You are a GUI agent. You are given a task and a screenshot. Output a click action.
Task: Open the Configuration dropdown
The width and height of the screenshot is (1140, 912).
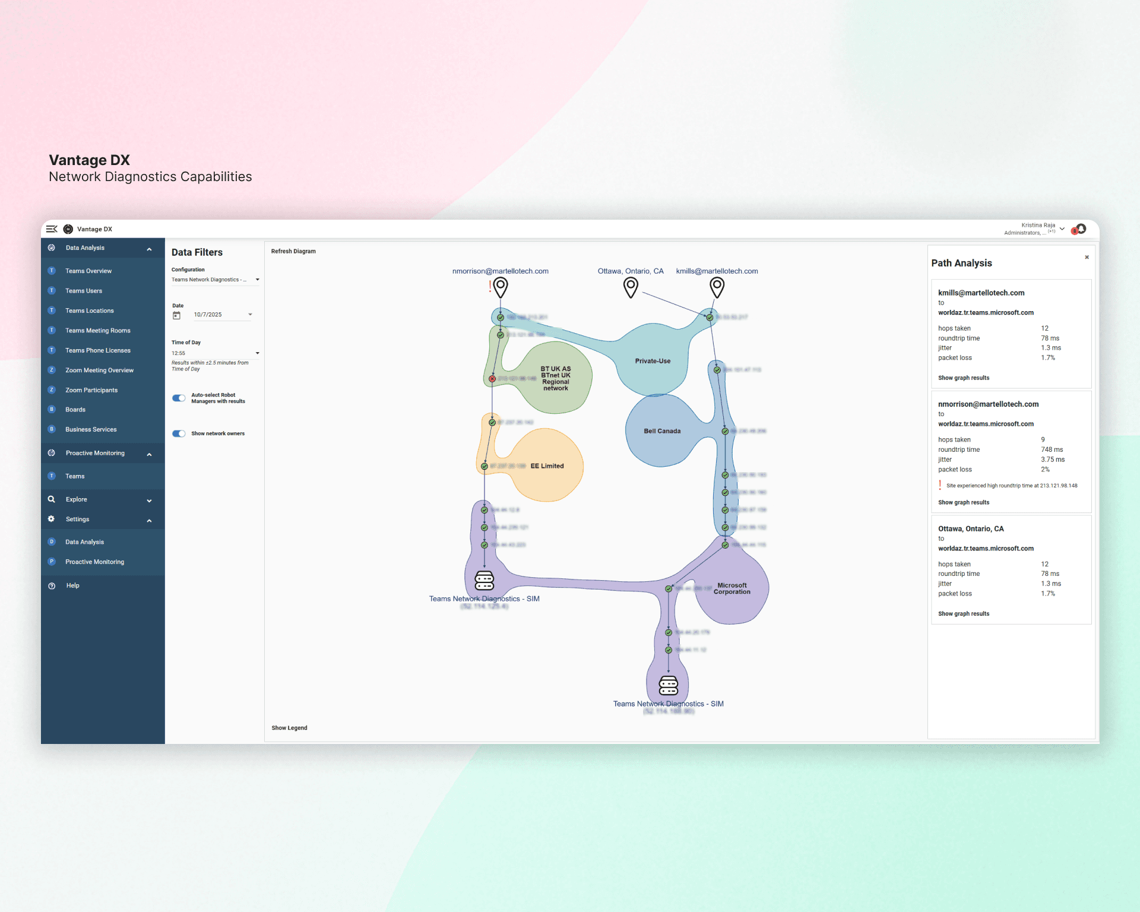coord(216,280)
